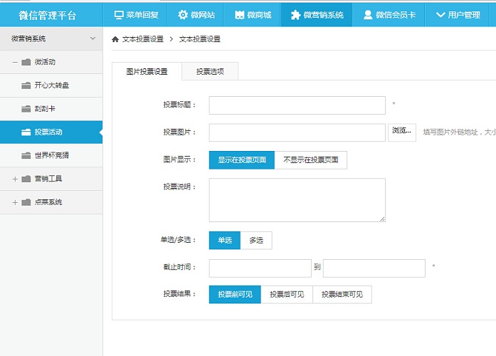Click the gear icon beside 微网站
496x356 pixels.
pos(182,15)
